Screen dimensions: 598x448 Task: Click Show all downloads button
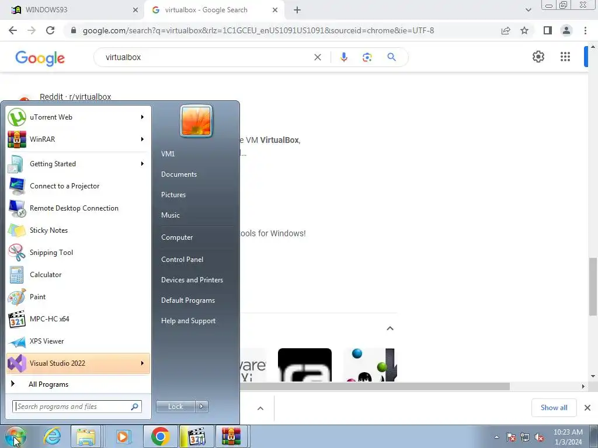click(x=554, y=408)
